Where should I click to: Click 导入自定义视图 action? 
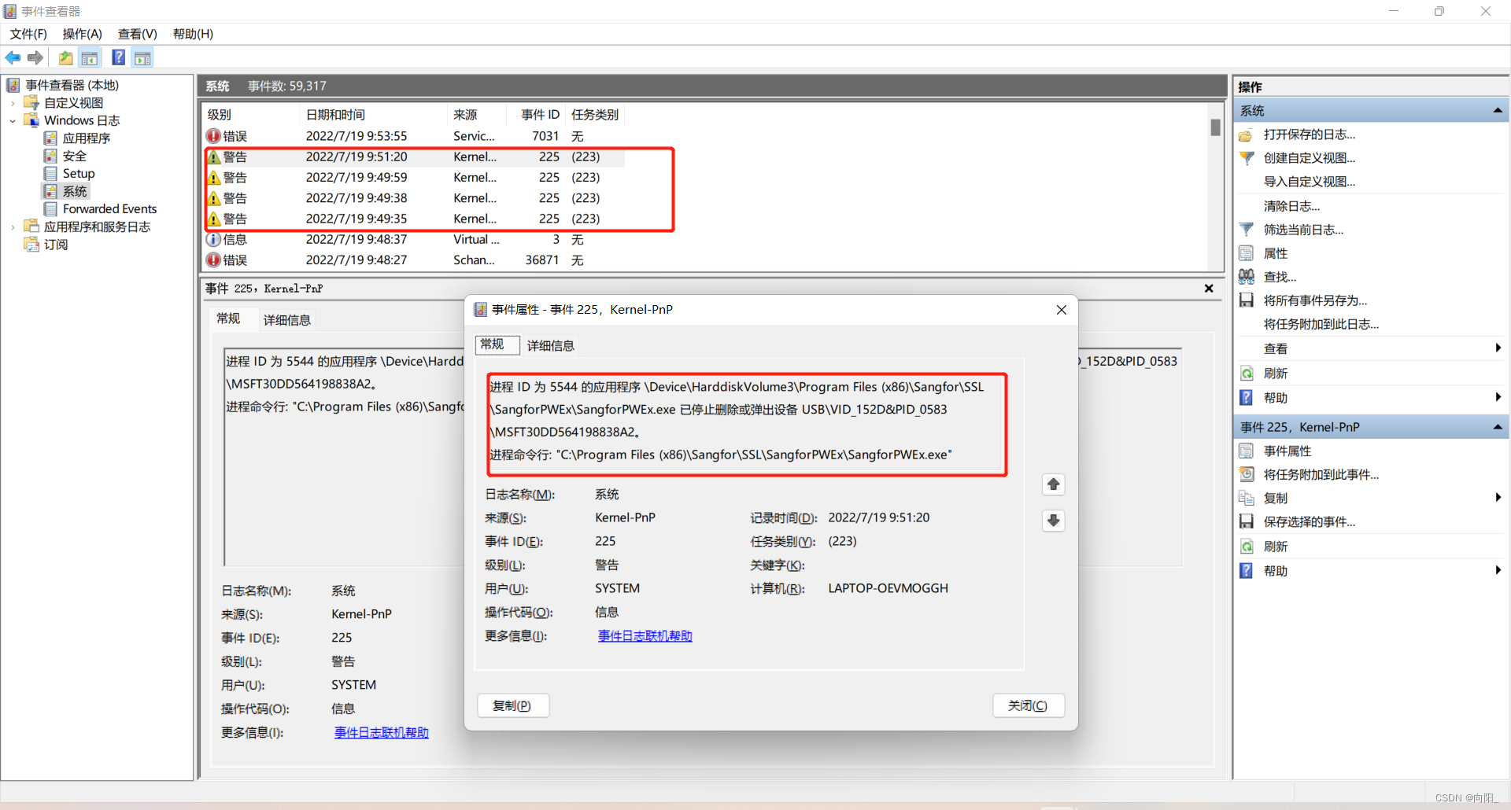coord(1309,182)
